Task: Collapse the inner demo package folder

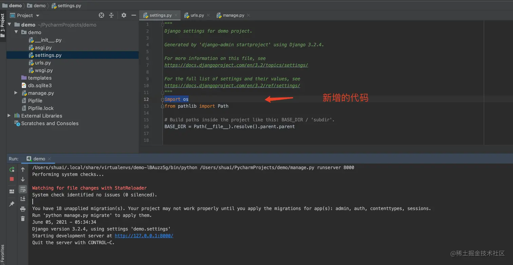Action: pos(16,32)
